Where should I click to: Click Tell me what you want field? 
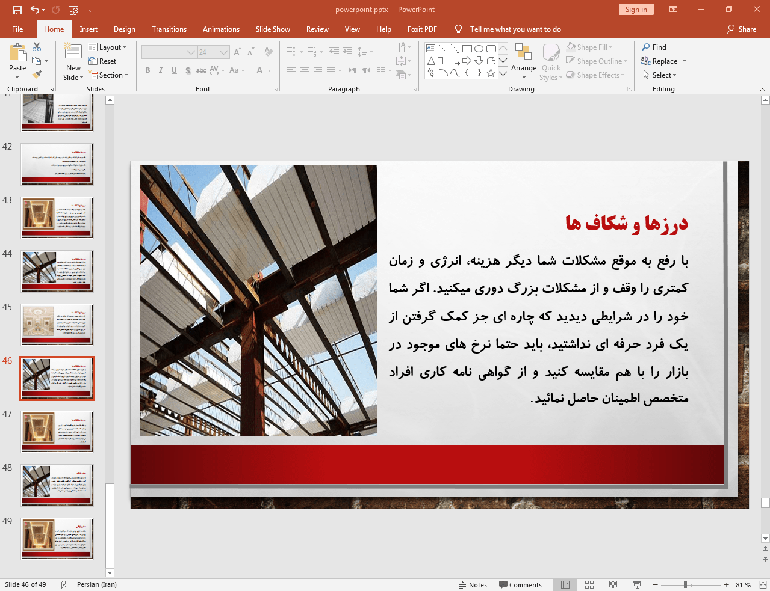pos(515,29)
